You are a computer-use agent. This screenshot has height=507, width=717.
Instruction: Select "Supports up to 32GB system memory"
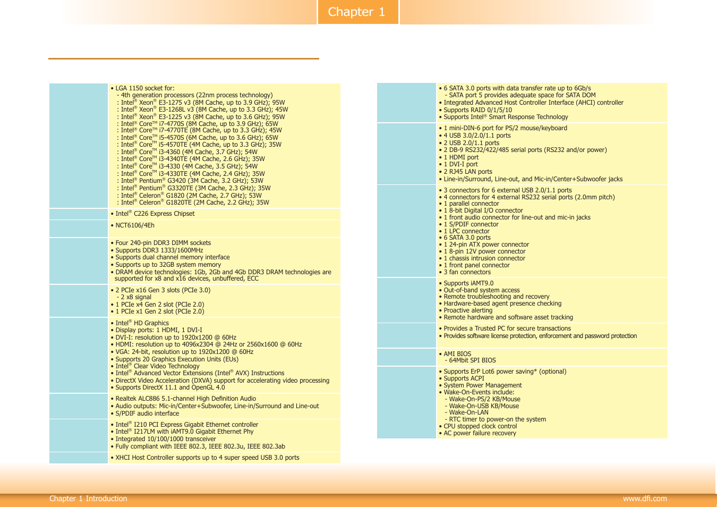click(166, 265)
